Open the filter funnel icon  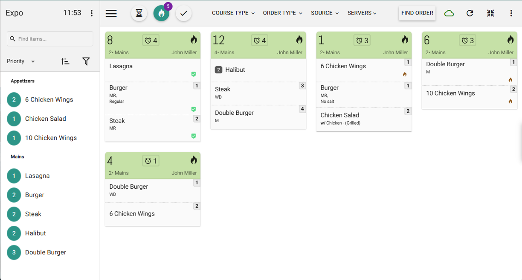click(x=86, y=61)
